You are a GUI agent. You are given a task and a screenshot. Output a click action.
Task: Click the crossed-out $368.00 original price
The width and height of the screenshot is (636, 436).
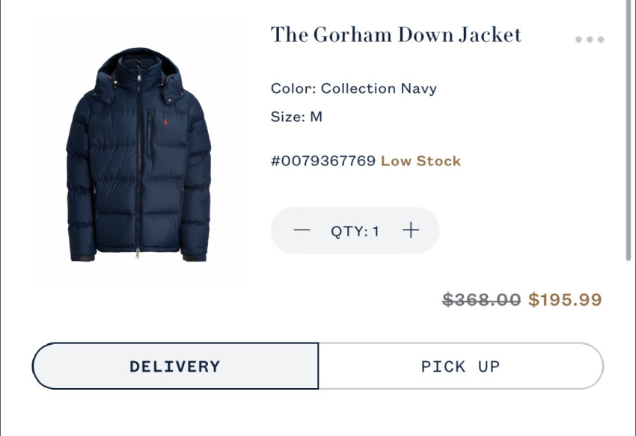point(481,300)
